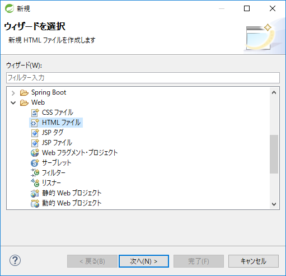Select the Web folder label

click(x=38, y=102)
